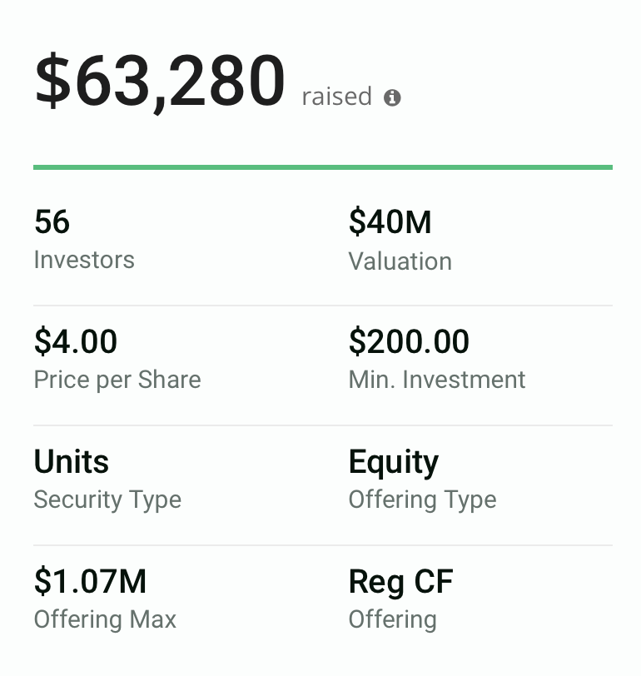Click the Valuation label
The image size is (641, 676).
400,261
